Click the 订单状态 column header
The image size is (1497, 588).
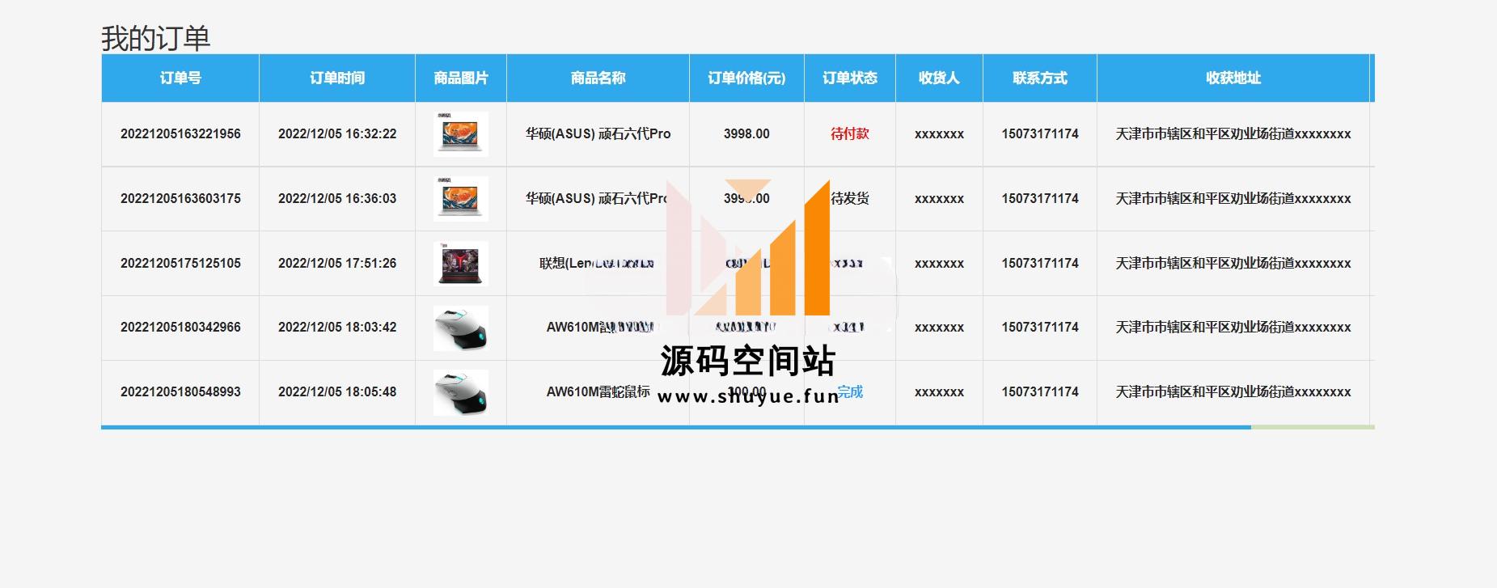point(850,78)
